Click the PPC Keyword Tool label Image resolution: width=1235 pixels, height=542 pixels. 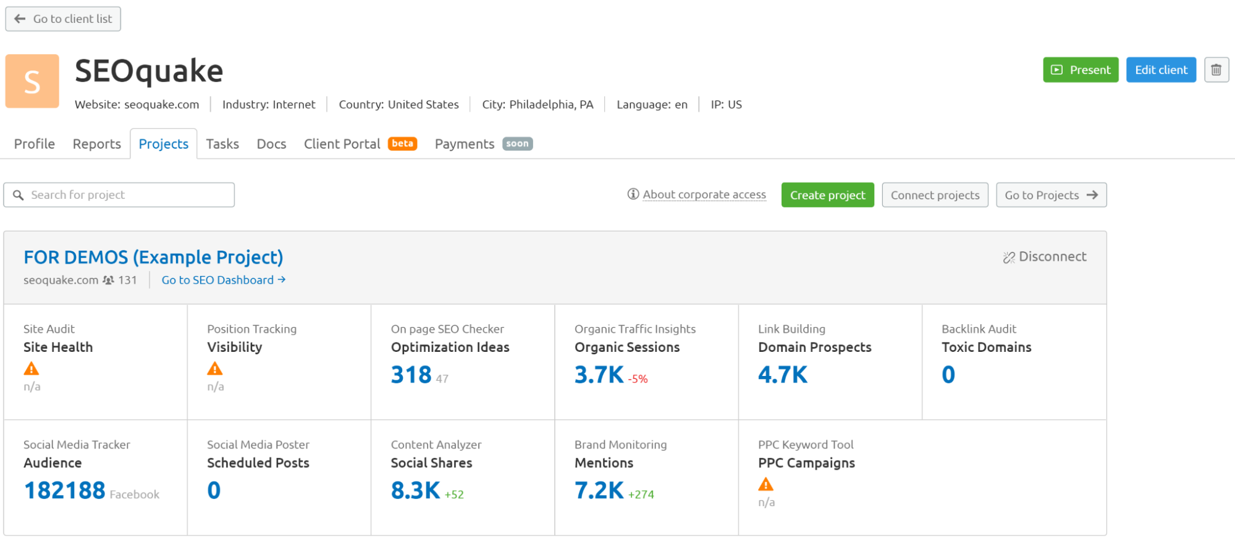tap(806, 444)
